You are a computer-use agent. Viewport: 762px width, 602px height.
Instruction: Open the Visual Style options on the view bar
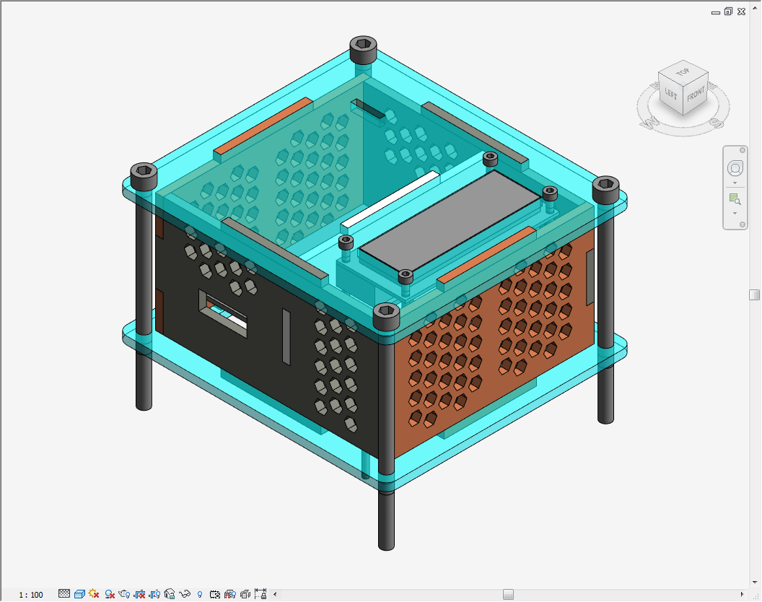click(78, 593)
